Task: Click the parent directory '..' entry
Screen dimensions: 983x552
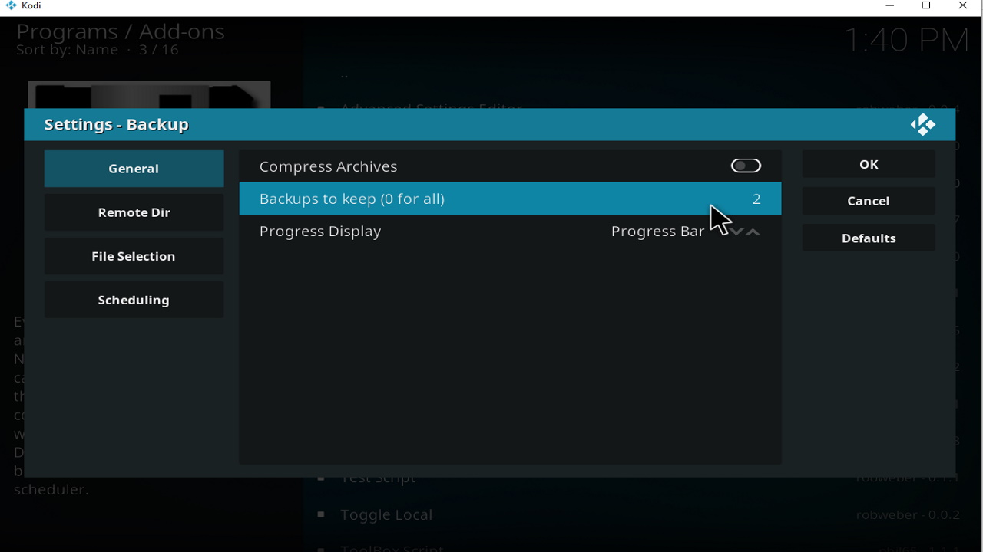Action: 345,75
